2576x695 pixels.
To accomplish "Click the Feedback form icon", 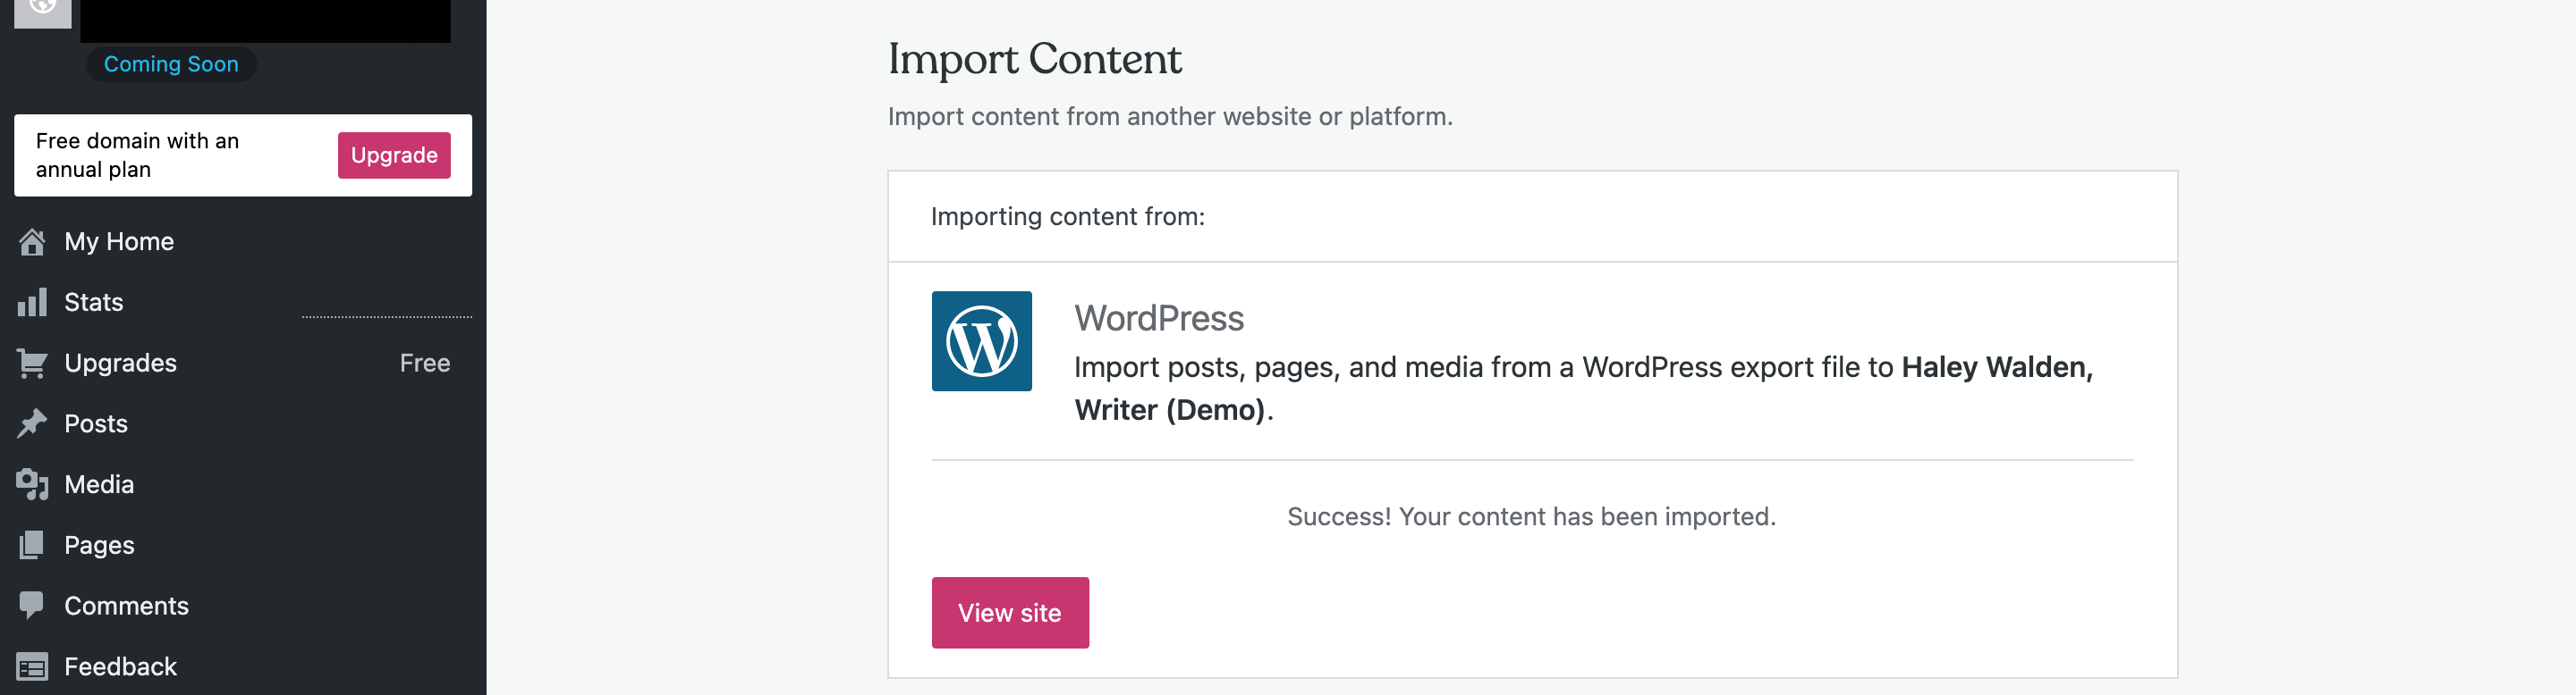I will (32, 666).
